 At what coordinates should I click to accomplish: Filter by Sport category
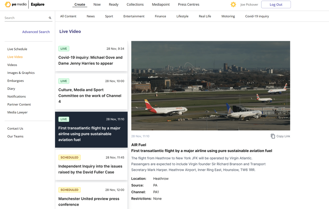tap(109, 16)
